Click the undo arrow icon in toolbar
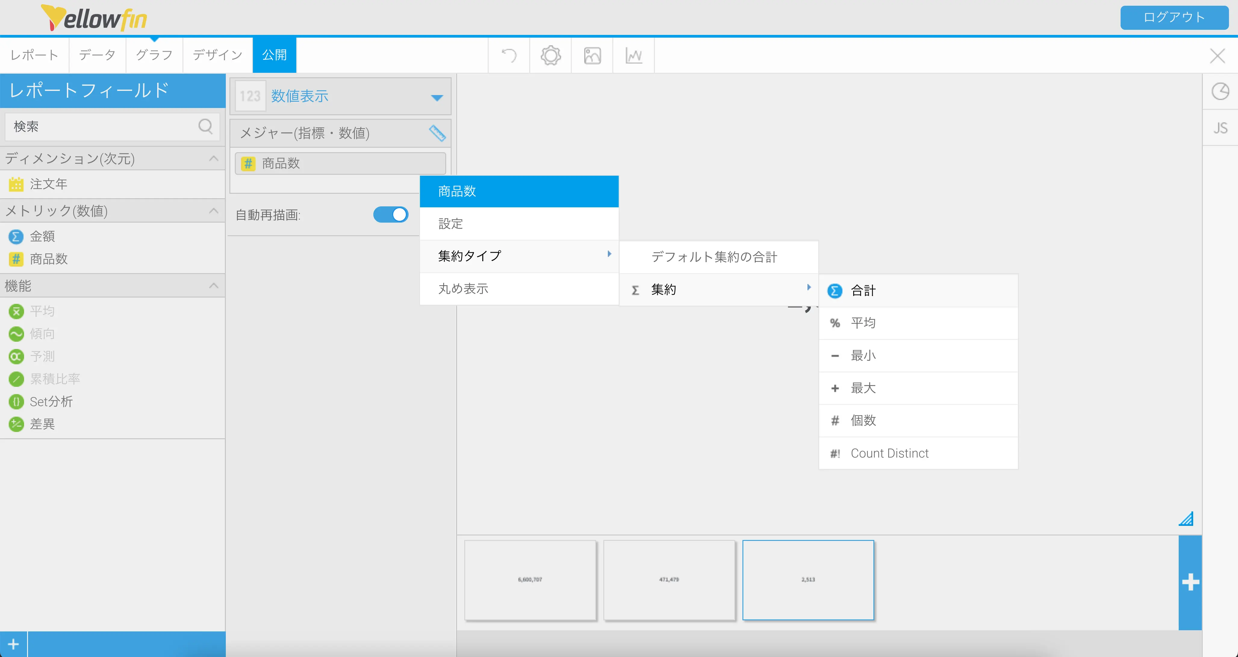 509,56
